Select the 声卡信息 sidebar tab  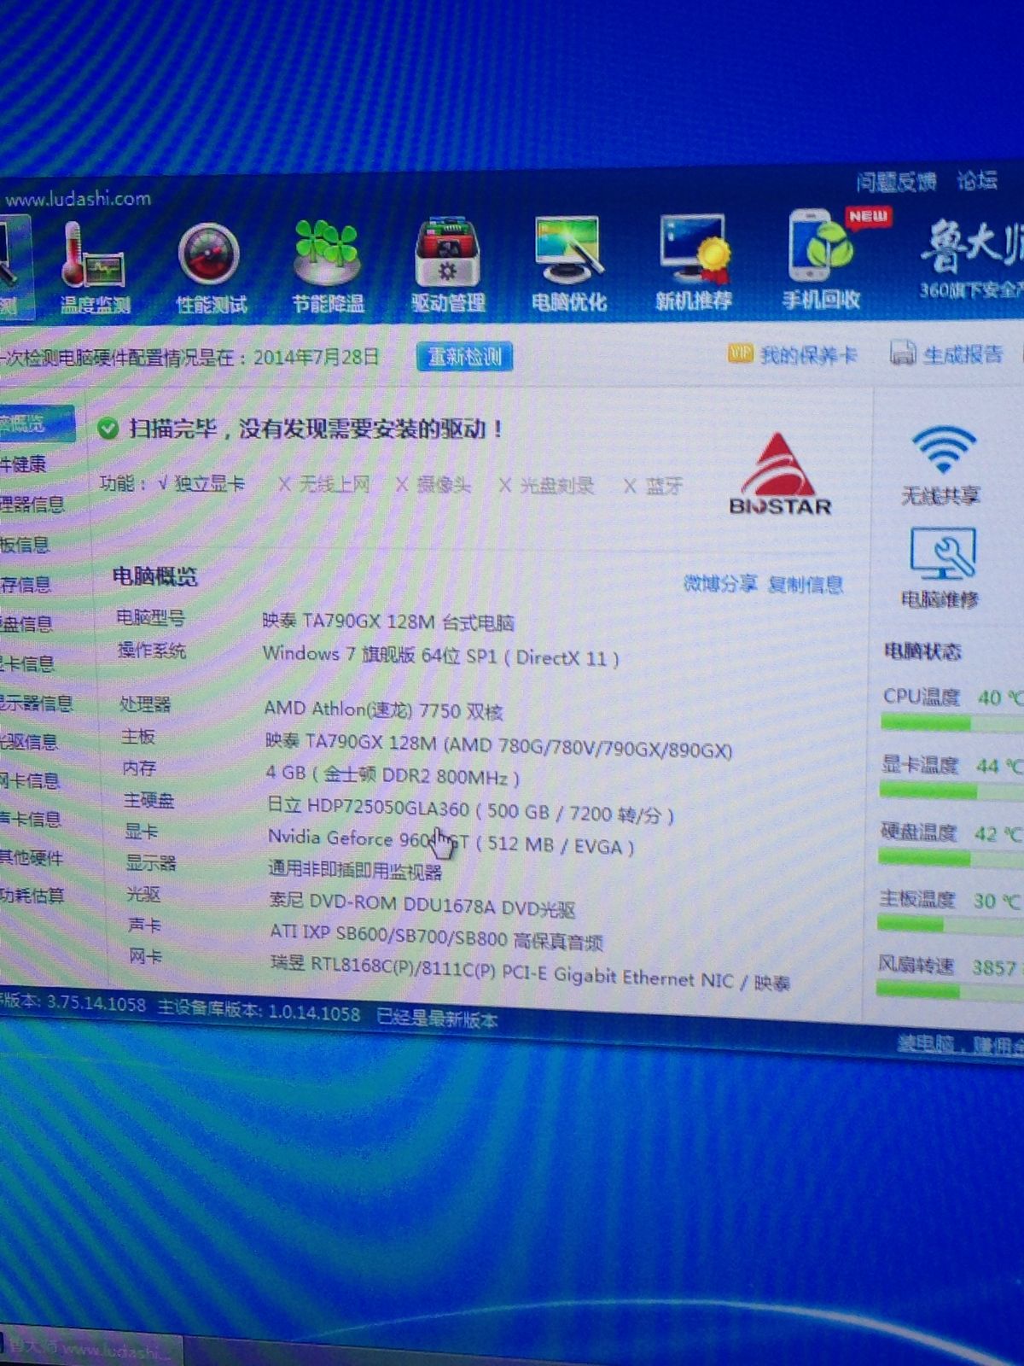coord(31,819)
